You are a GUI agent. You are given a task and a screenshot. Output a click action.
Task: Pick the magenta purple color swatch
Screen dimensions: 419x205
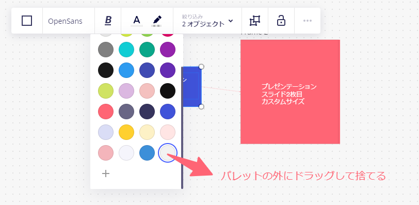(x=168, y=50)
